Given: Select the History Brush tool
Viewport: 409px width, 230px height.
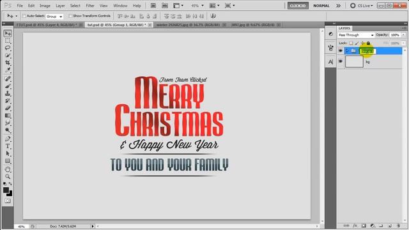Looking at the screenshot, I should click(8, 100).
